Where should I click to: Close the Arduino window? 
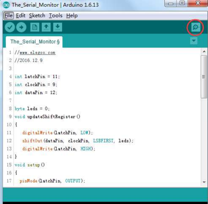pyautogui.click(x=198, y=3)
